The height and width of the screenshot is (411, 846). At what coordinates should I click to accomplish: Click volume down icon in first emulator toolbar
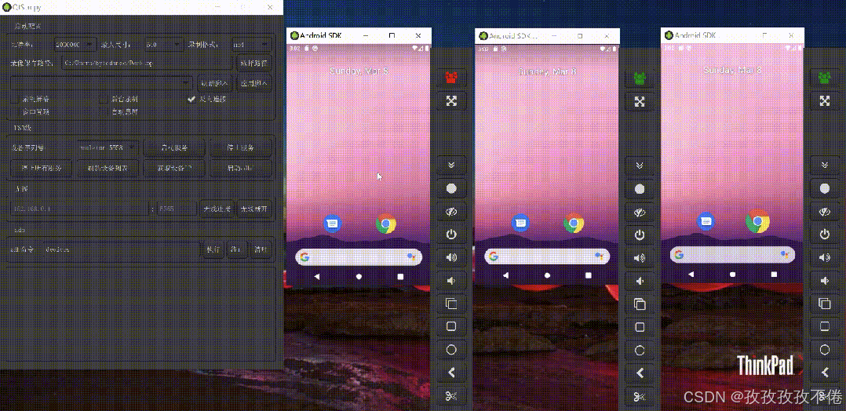pyautogui.click(x=451, y=281)
